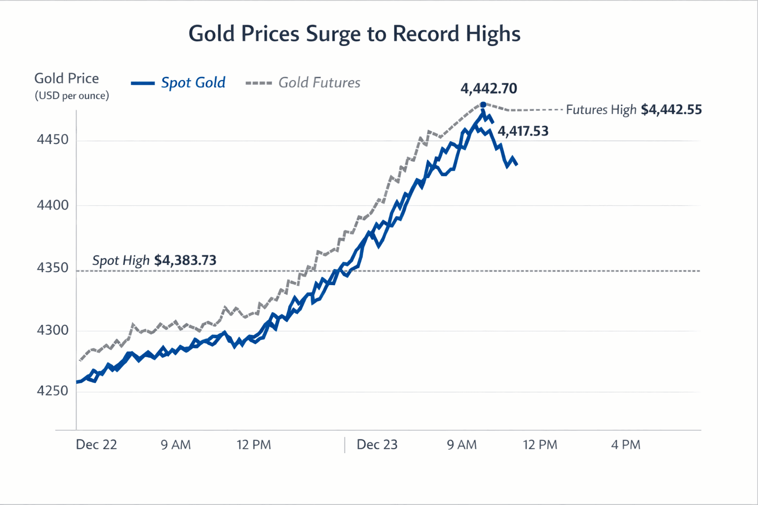
Task: Click the "Gold Price" axis title
Action: [x=67, y=78]
